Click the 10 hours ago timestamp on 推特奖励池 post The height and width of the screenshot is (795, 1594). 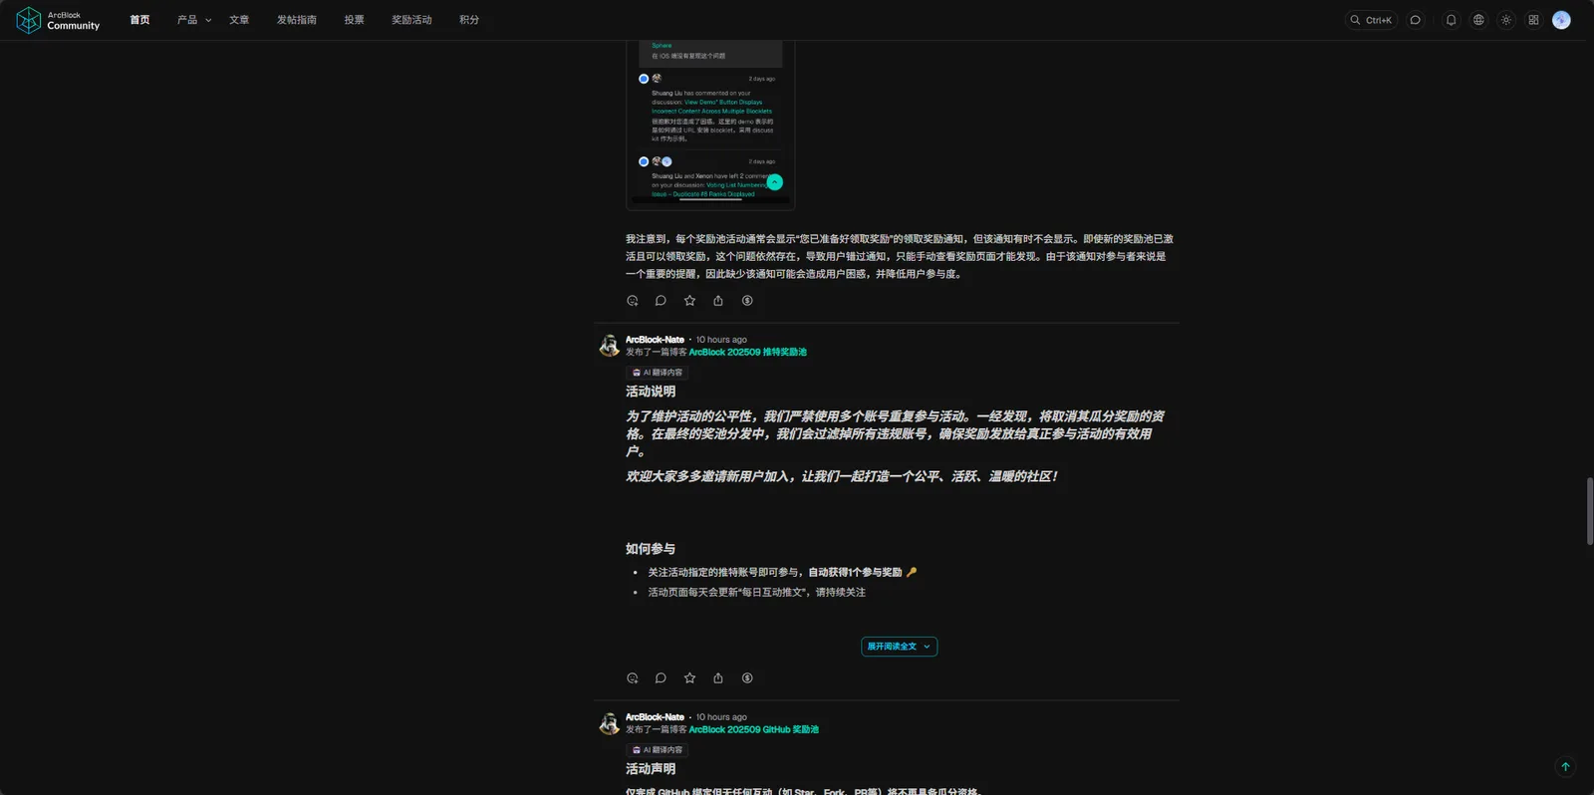click(x=721, y=340)
